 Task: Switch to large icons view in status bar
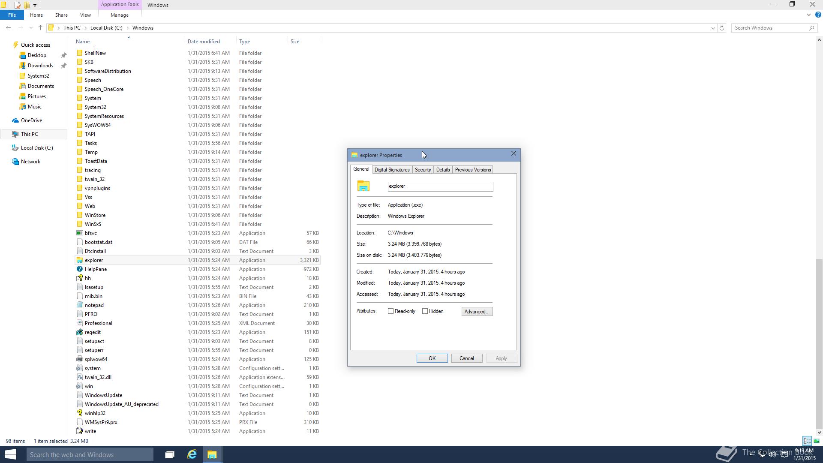tap(817, 441)
